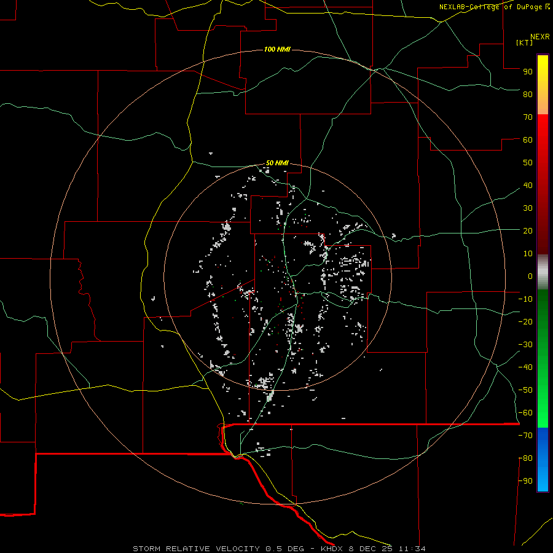This screenshot has width=553, height=553.
Task: Click the 100 NMI range ring label
Action: [277, 49]
